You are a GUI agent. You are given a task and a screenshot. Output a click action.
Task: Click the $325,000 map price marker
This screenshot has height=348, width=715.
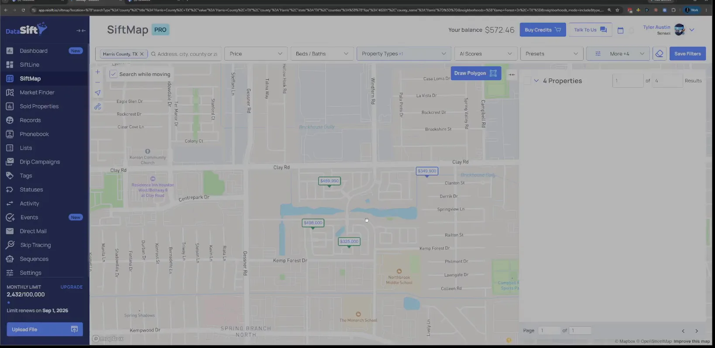[x=349, y=242]
